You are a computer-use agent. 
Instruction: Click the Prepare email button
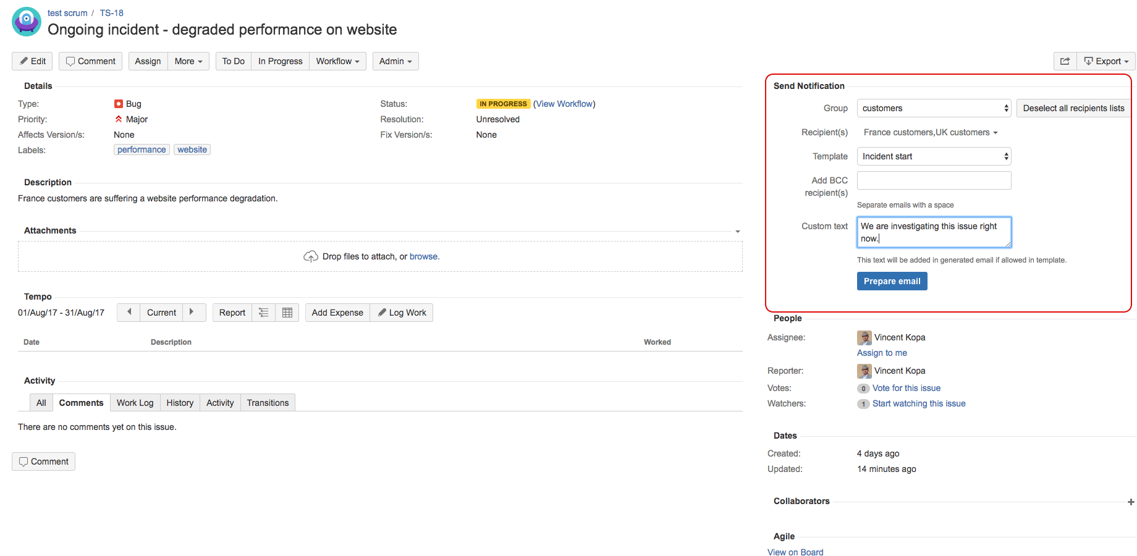892,281
